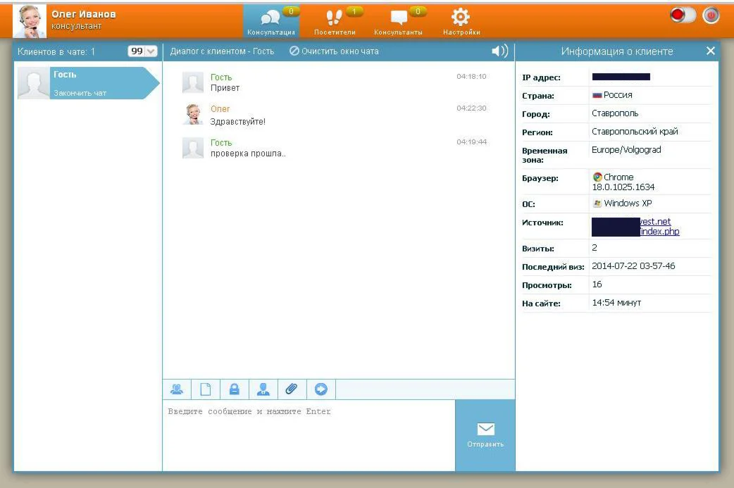The height and width of the screenshot is (488, 734).
Task: Click the forward arrow icon in chat toolbar
Action: [x=321, y=389]
